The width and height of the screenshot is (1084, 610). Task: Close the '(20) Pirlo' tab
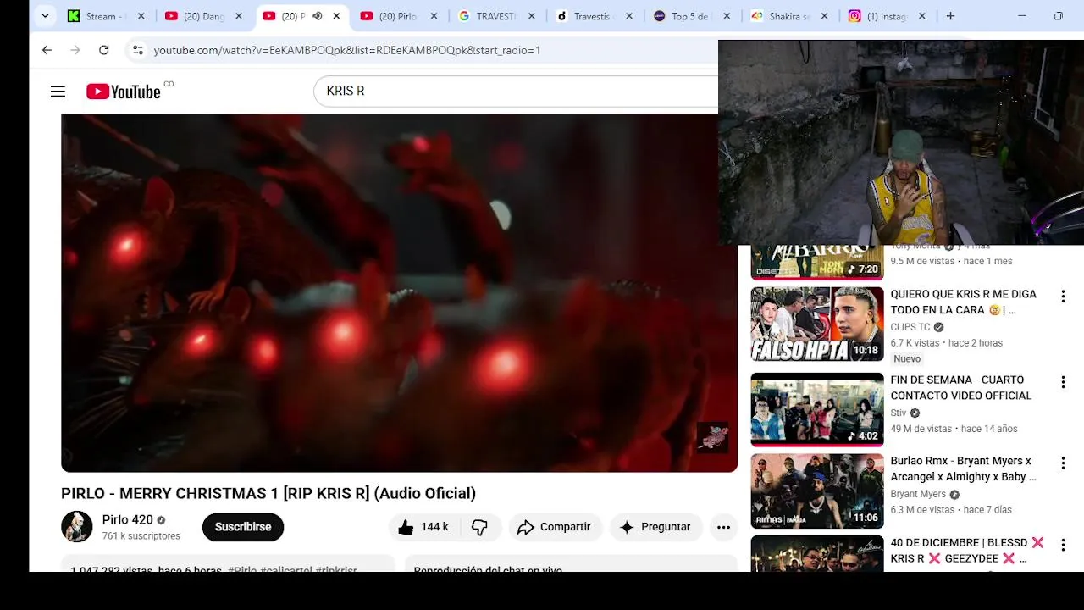pyautogui.click(x=434, y=16)
